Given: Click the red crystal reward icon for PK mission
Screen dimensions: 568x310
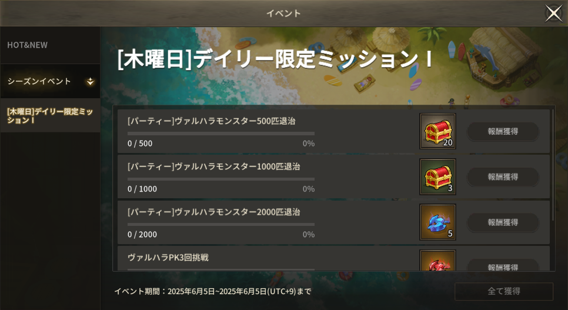Looking at the screenshot, I should [x=437, y=261].
